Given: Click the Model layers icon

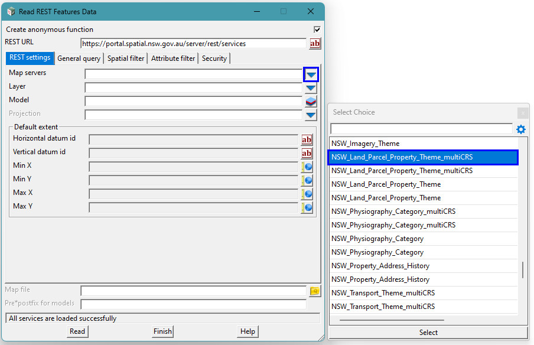Looking at the screenshot, I should coord(311,102).
